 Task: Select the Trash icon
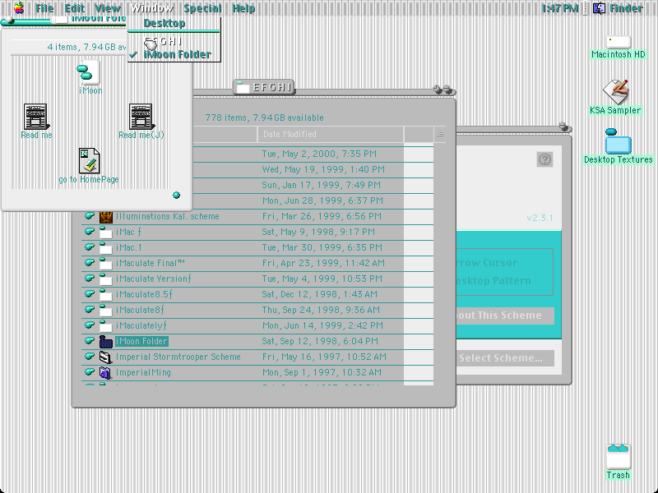(619, 456)
